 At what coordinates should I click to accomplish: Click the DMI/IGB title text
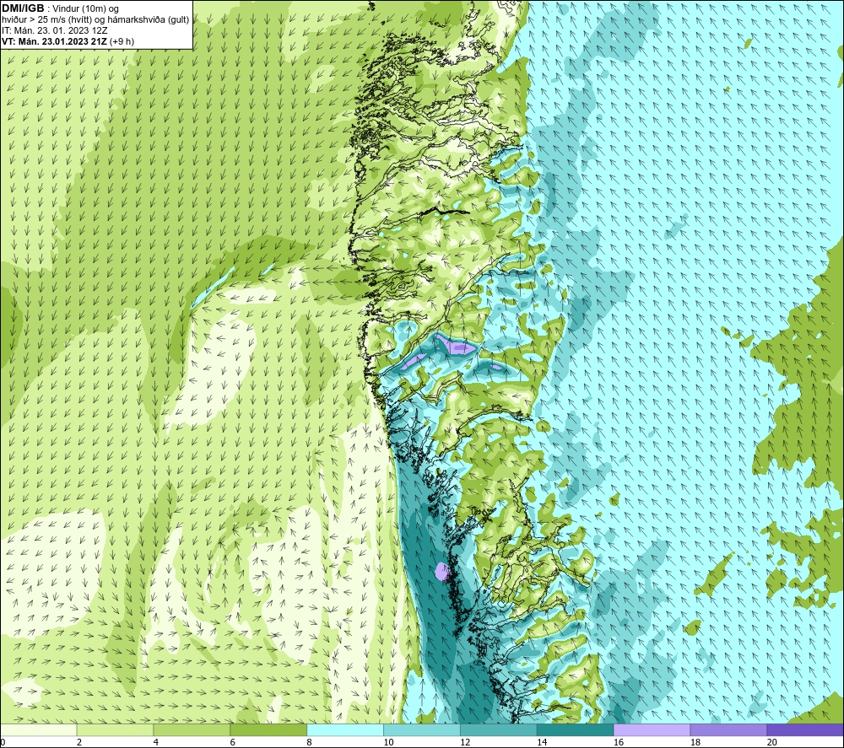tap(23, 8)
